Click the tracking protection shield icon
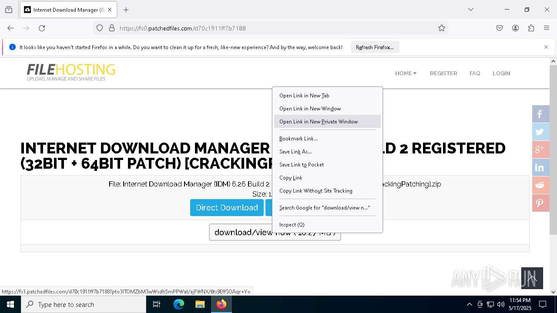Image resolution: width=557 pixels, height=313 pixels. click(x=100, y=28)
